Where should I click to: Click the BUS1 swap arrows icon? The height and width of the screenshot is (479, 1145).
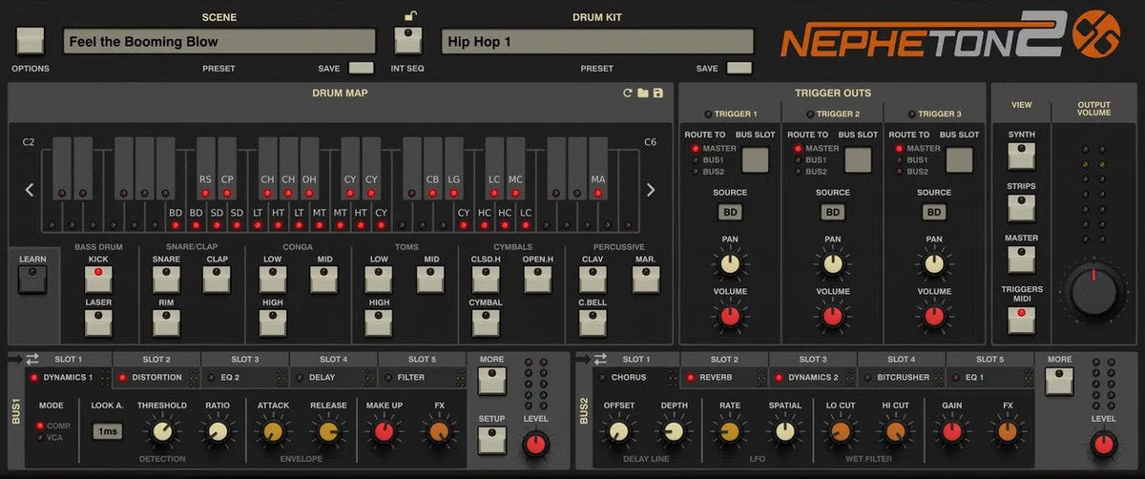point(32,359)
